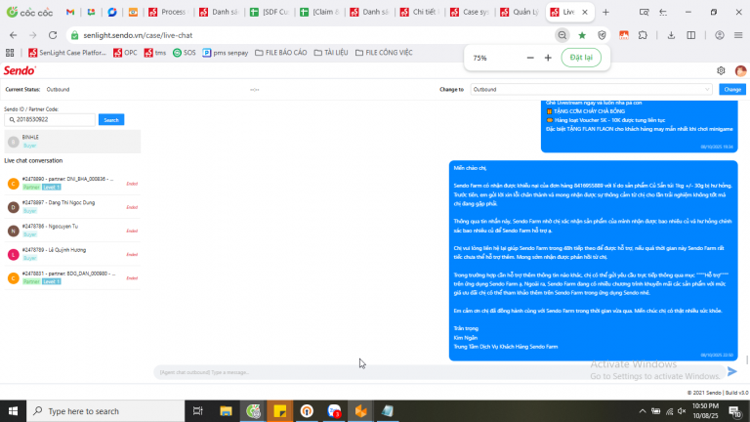Screen dimensions: 750x422
Task: Open File Explorer from the taskbar
Action: 226,411
